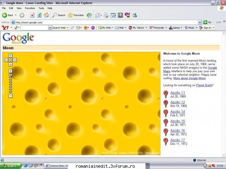This screenshot has width=226, height=169.
Task: Open the View menu
Action: 19,8
